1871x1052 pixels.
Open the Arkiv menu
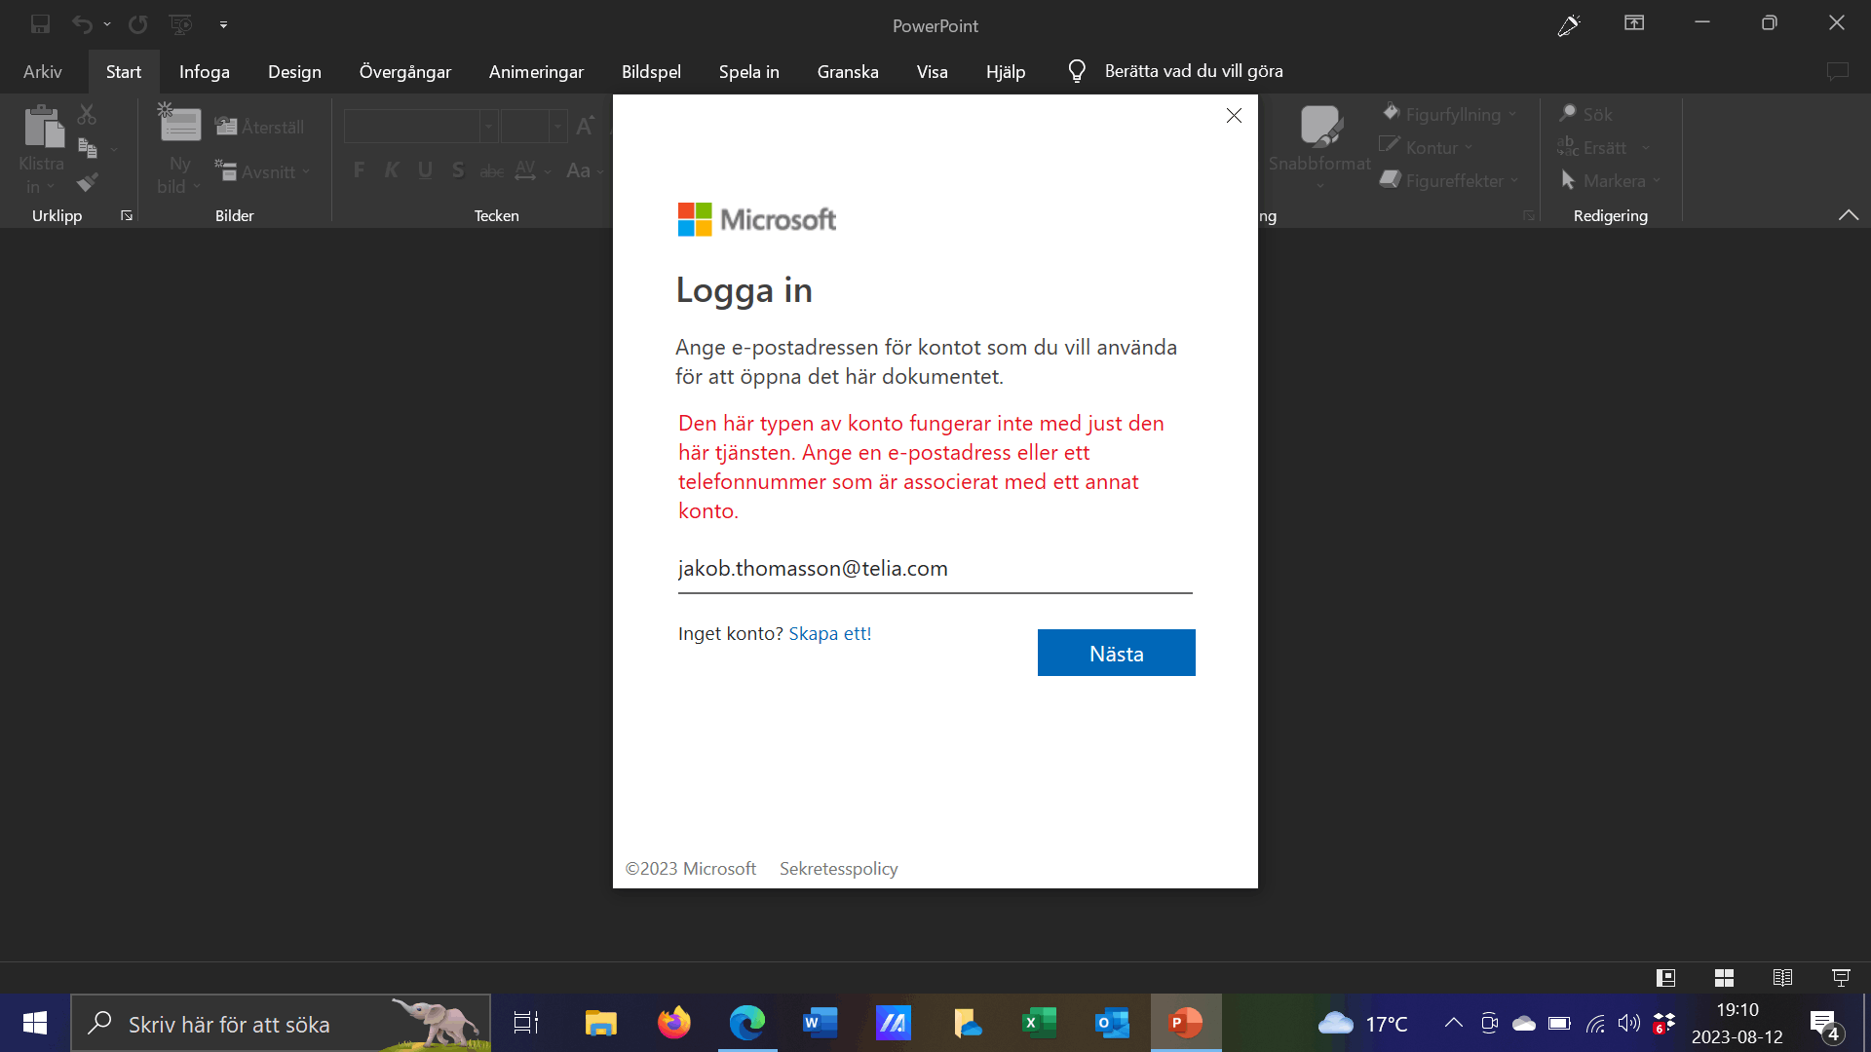coord(43,72)
